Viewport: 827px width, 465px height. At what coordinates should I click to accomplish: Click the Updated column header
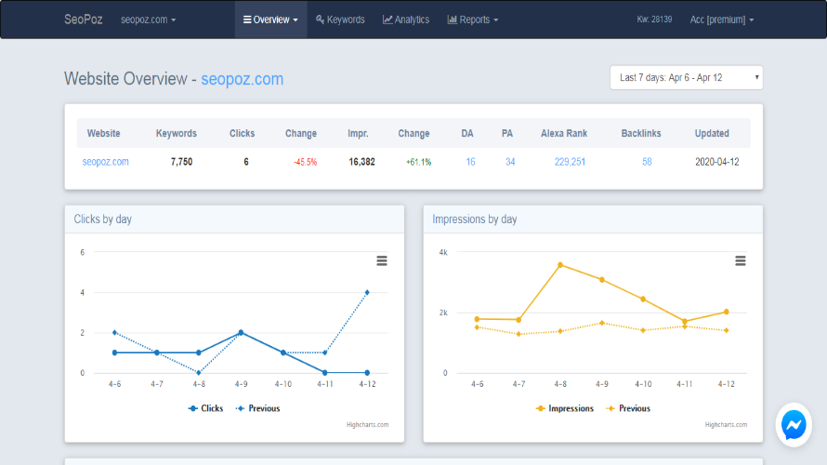[x=712, y=134]
